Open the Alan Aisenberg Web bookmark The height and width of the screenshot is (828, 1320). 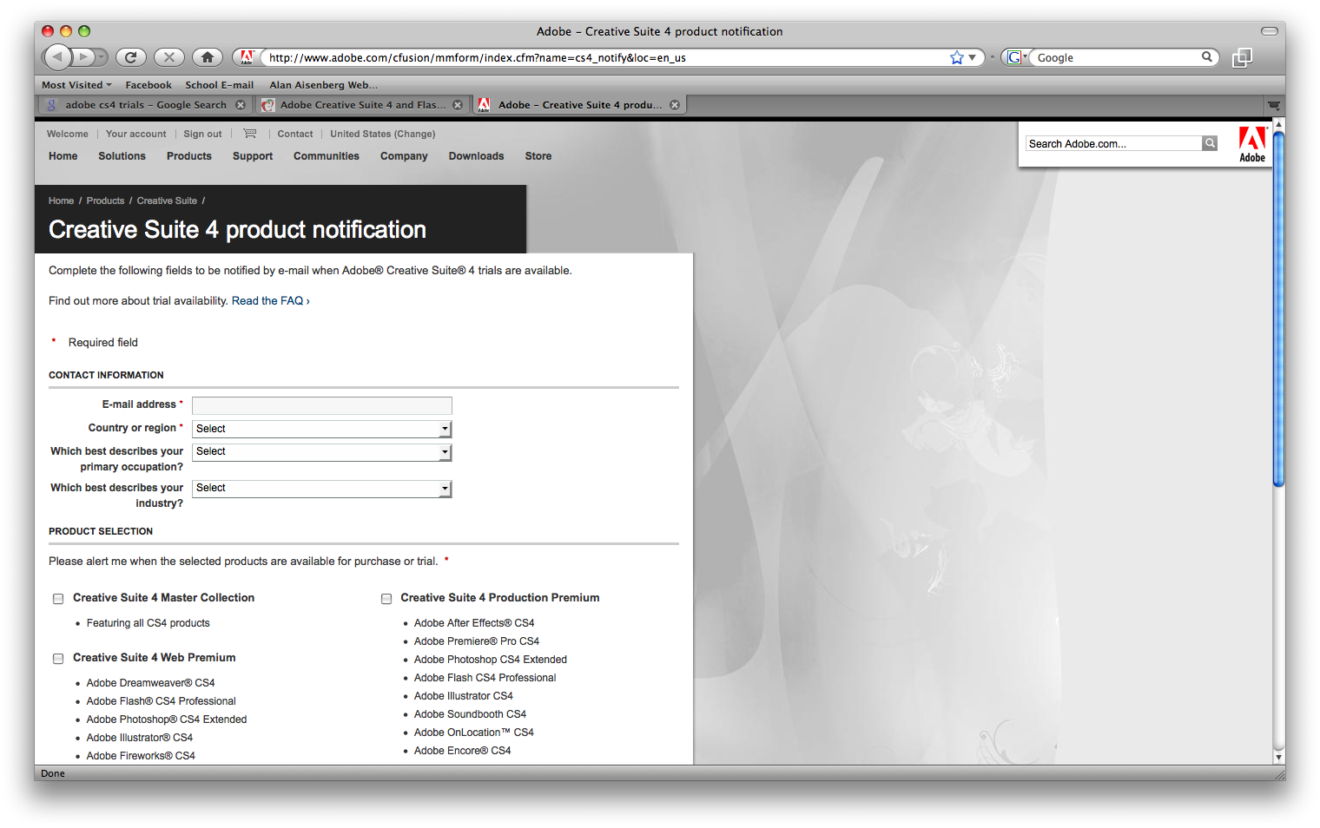point(323,85)
